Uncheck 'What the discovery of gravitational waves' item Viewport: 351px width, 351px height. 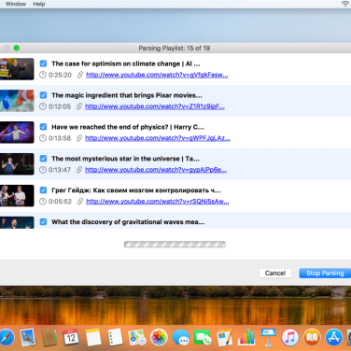(x=43, y=222)
